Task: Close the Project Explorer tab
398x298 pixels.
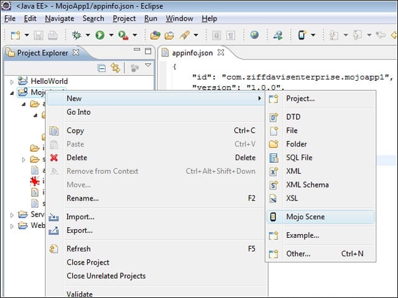Action: point(76,52)
